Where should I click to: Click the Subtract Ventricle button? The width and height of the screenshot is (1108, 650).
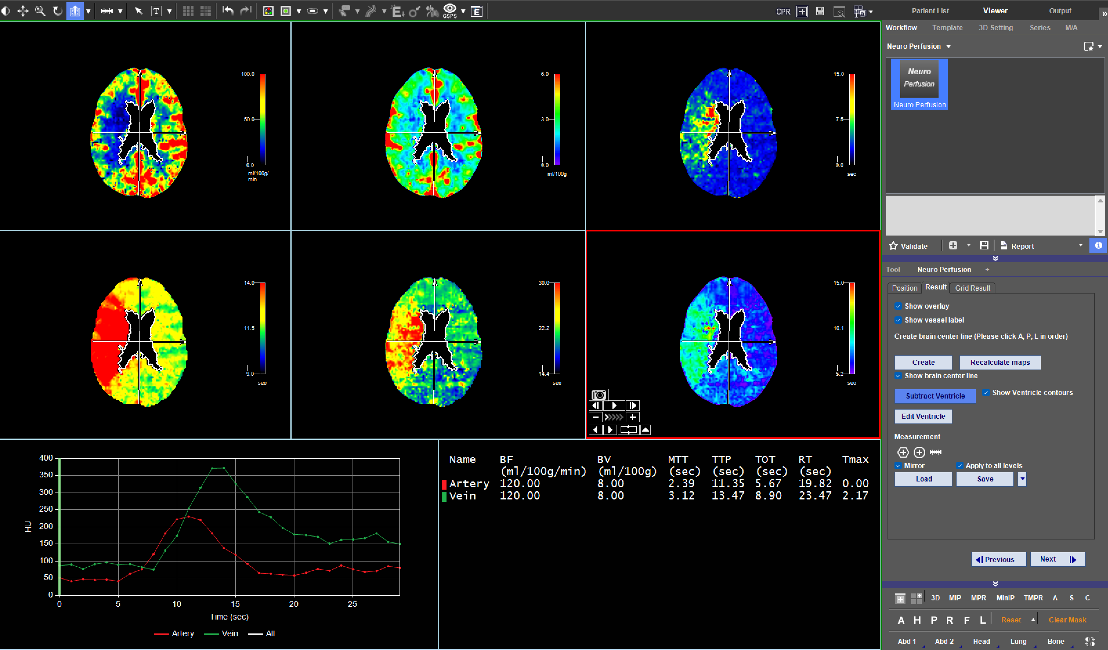pyautogui.click(x=935, y=396)
